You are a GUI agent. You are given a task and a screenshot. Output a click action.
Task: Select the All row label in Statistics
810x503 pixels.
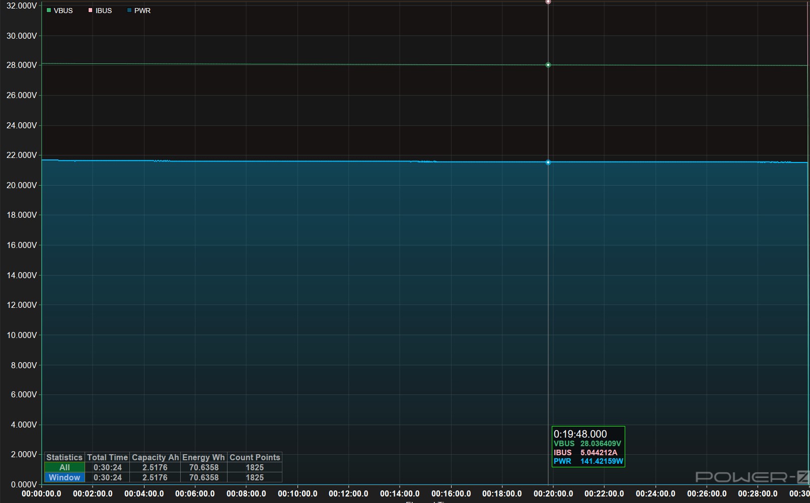point(64,467)
